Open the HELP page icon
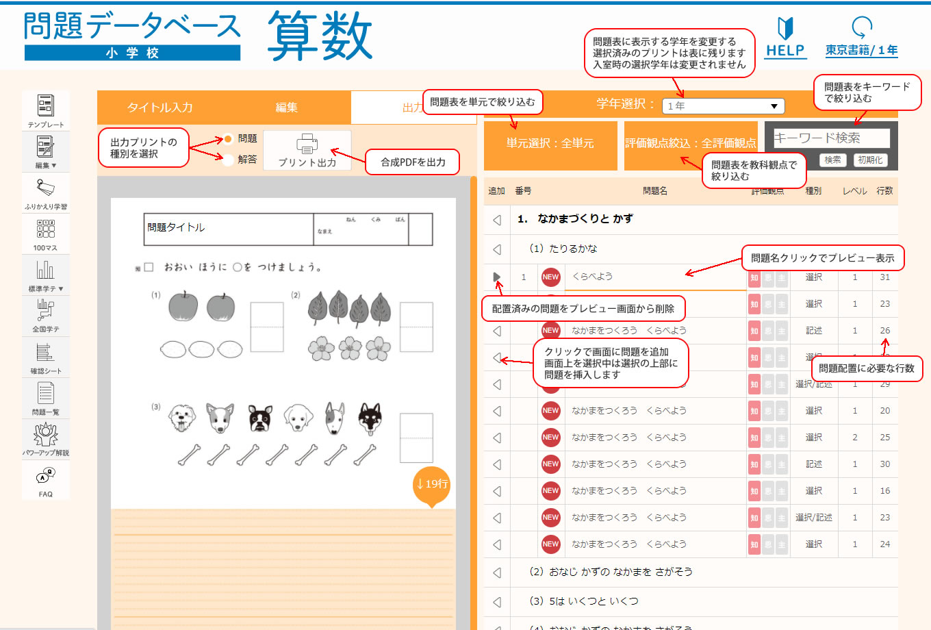This screenshot has width=931, height=630. click(x=785, y=28)
